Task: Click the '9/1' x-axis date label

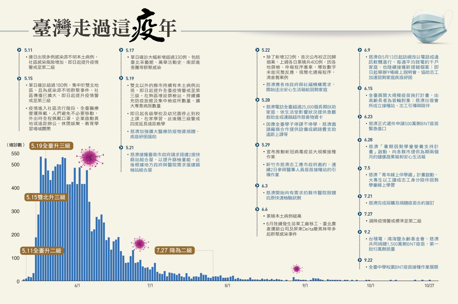Action: pos(305,286)
